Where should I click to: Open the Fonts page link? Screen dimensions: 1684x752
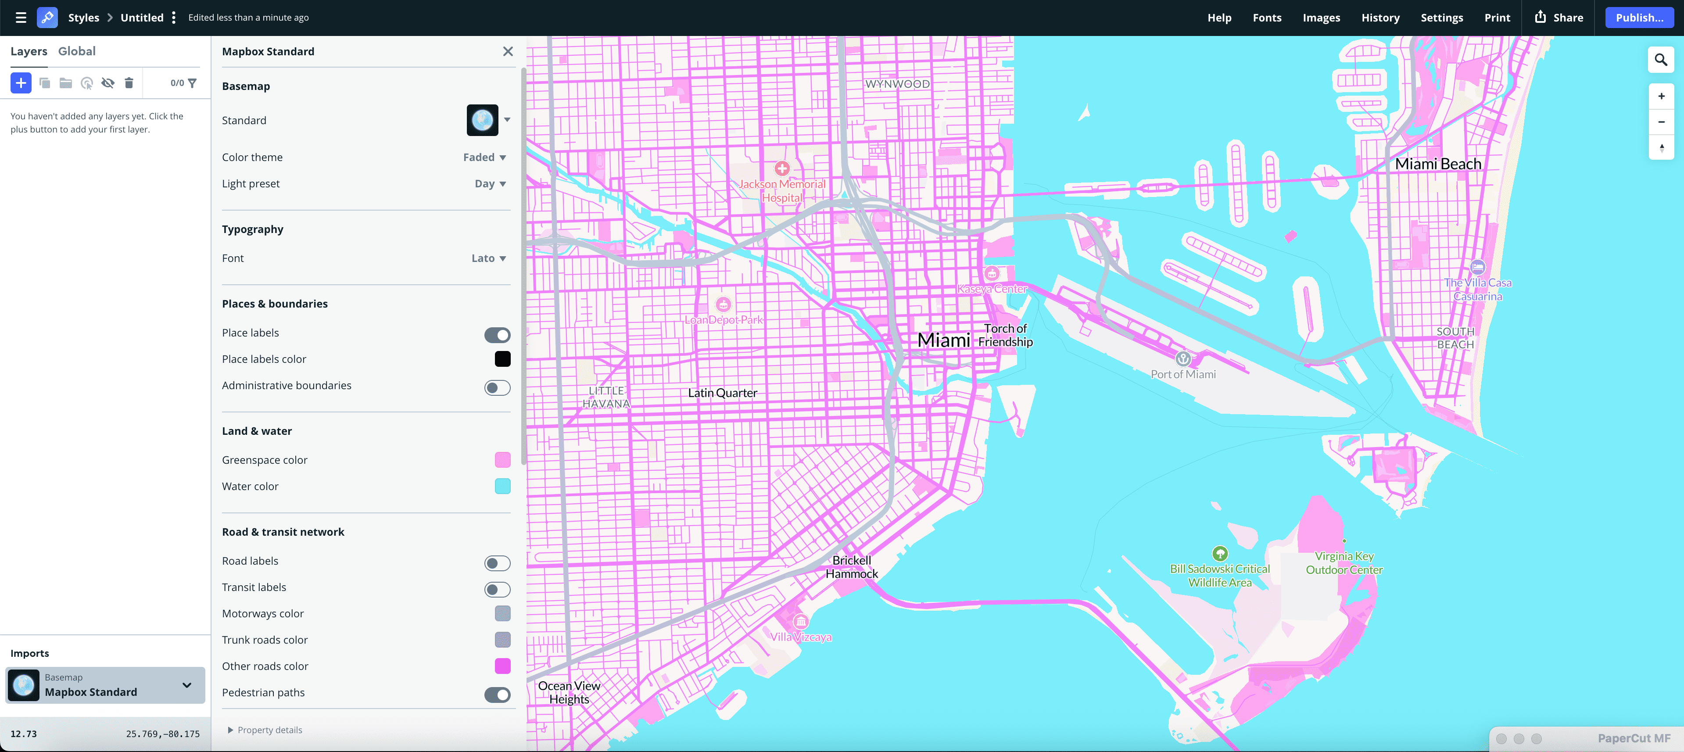(1267, 18)
